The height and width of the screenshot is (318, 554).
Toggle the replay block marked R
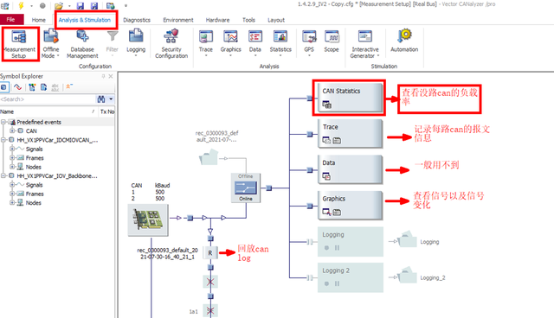point(210,253)
